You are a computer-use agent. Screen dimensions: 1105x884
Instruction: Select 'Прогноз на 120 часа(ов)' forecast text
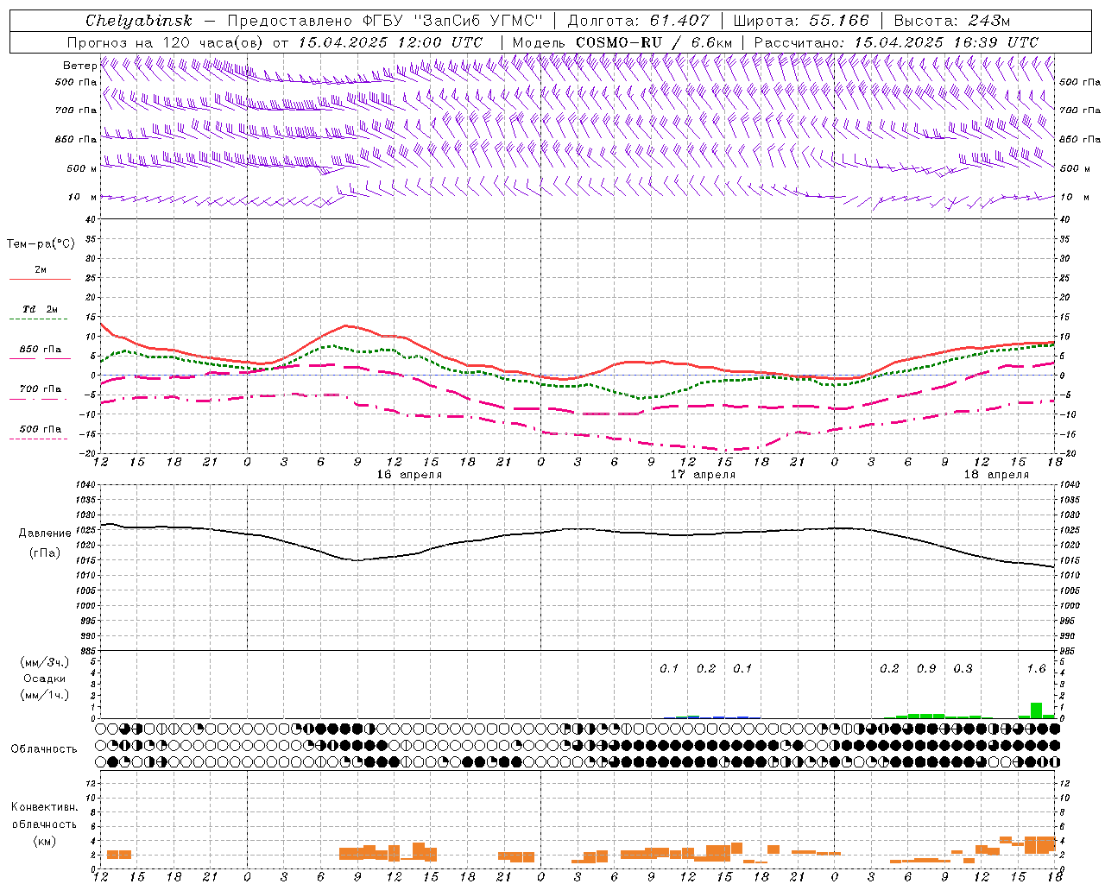tap(166, 42)
